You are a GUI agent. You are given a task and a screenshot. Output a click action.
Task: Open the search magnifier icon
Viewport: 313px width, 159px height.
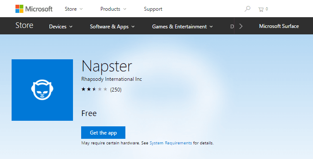coord(247,9)
